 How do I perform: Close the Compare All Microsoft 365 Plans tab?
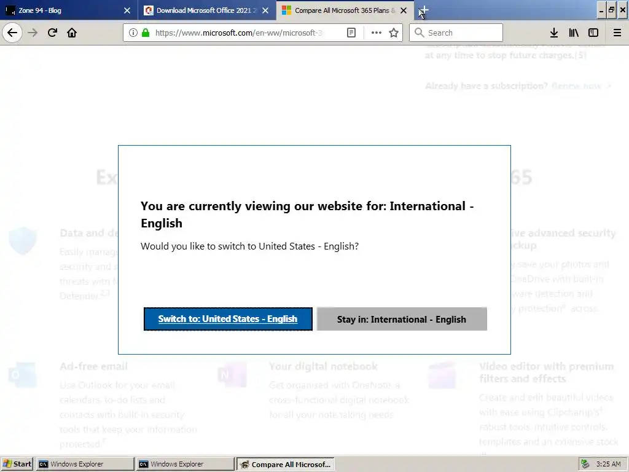404,10
